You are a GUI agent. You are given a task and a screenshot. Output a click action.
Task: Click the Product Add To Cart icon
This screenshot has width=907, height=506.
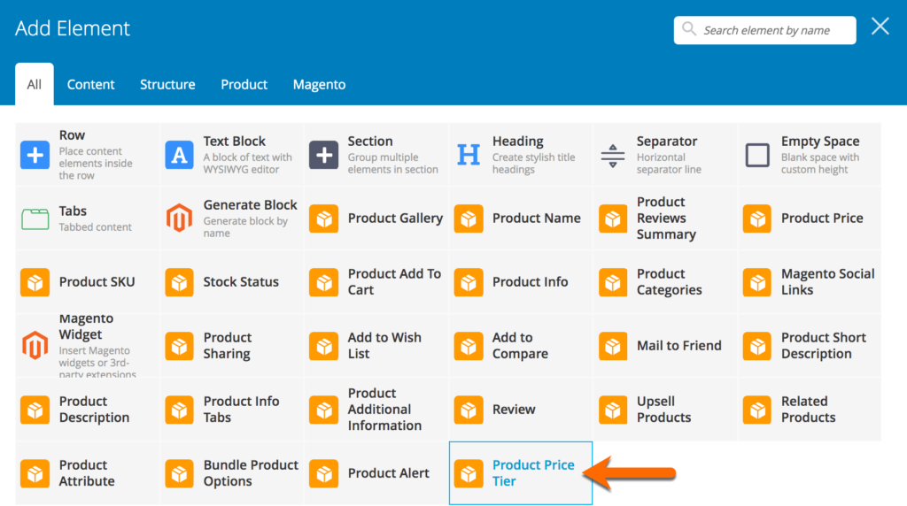tap(323, 282)
